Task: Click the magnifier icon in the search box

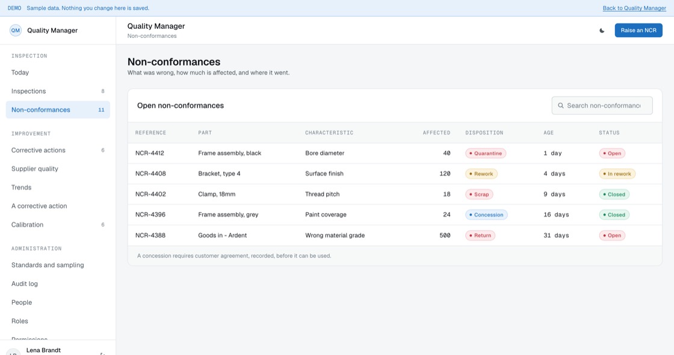Action: pos(560,106)
